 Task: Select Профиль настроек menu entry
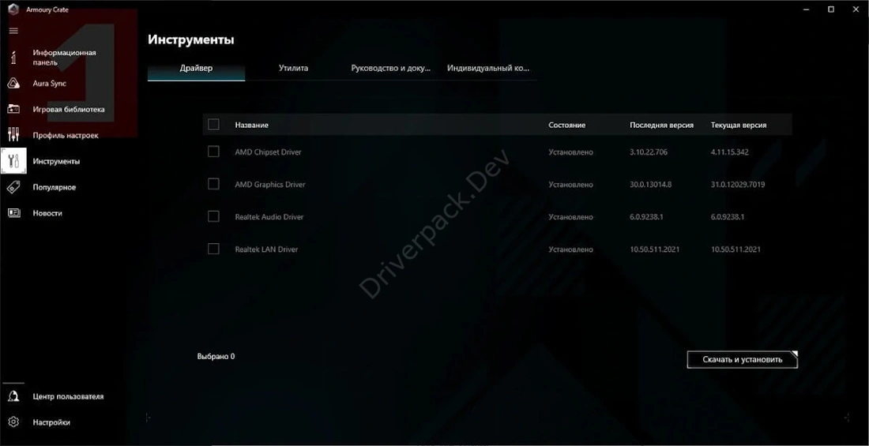66,135
